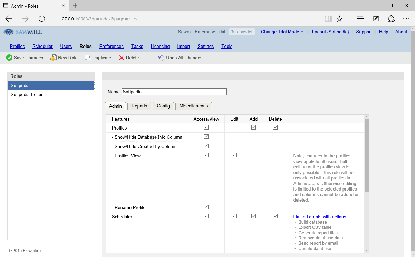The image size is (415, 257).
Task: Select Softpedia role in list
Action: pyautogui.click(x=51, y=85)
